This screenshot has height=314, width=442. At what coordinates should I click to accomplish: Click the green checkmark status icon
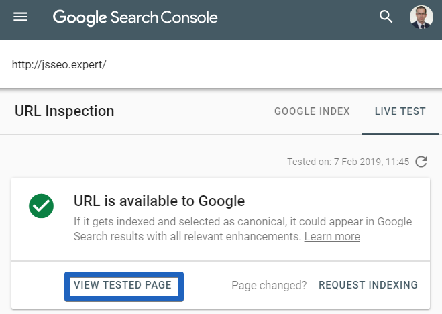click(41, 206)
